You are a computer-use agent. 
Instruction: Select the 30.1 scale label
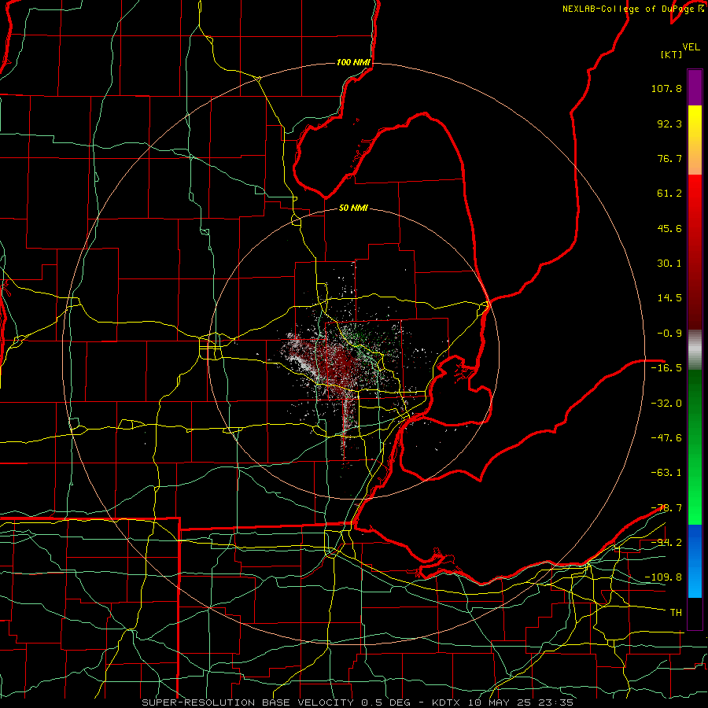(669, 264)
